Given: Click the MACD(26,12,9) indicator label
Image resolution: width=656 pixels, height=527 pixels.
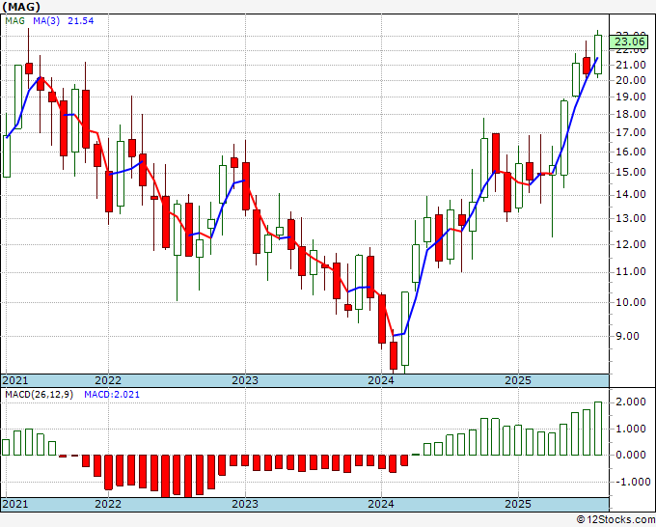Looking at the screenshot, I should pyautogui.click(x=39, y=395).
